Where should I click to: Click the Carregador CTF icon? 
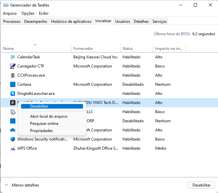[13, 66]
